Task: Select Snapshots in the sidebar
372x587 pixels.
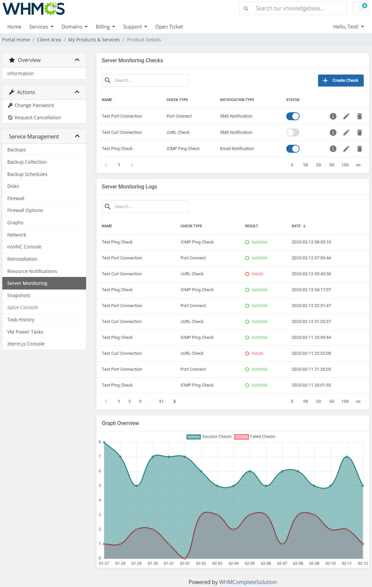Action: point(19,295)
